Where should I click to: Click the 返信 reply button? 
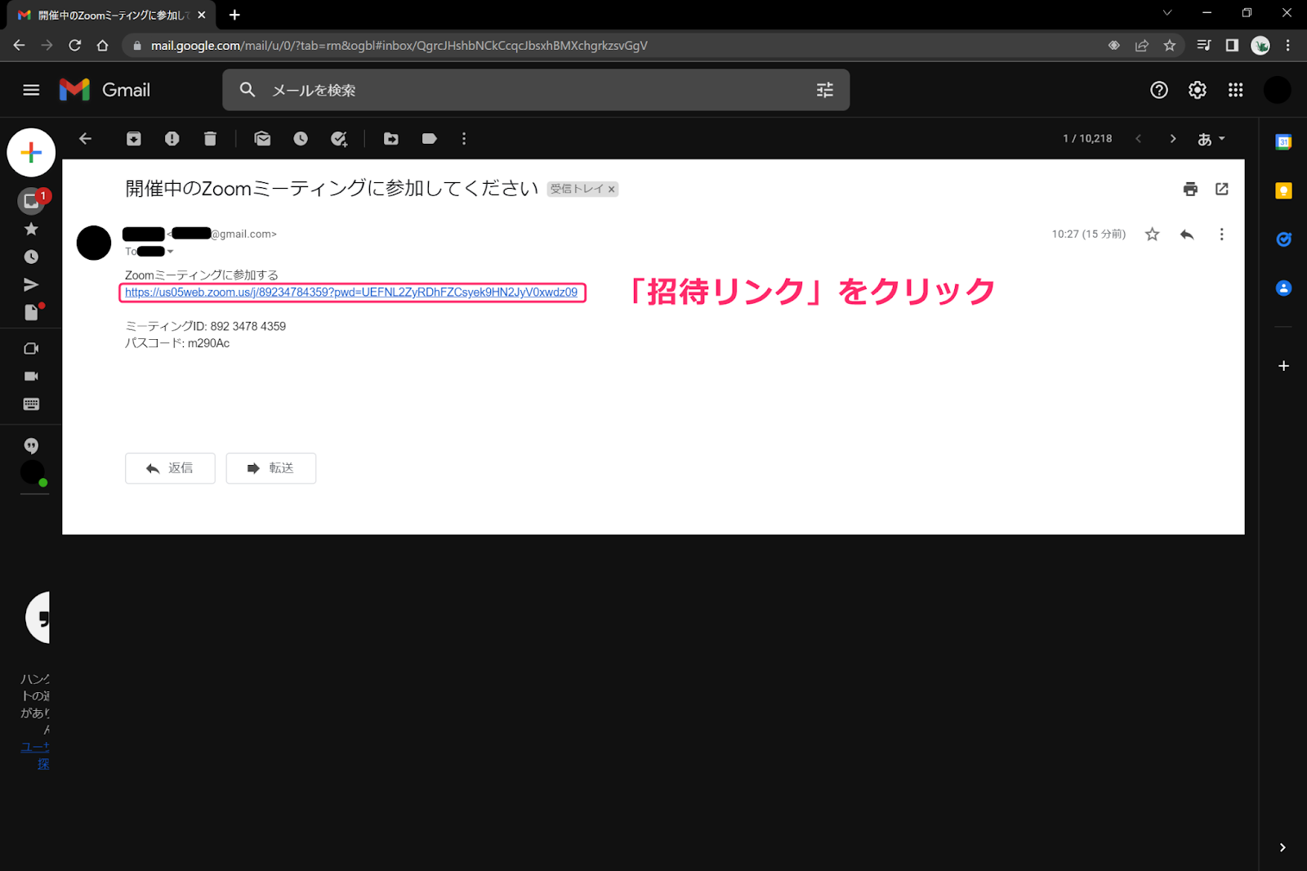(x=170, y=468)
